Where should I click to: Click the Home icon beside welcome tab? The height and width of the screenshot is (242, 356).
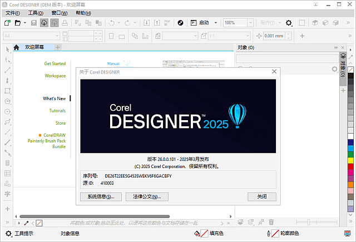click(x=17, y=47)
